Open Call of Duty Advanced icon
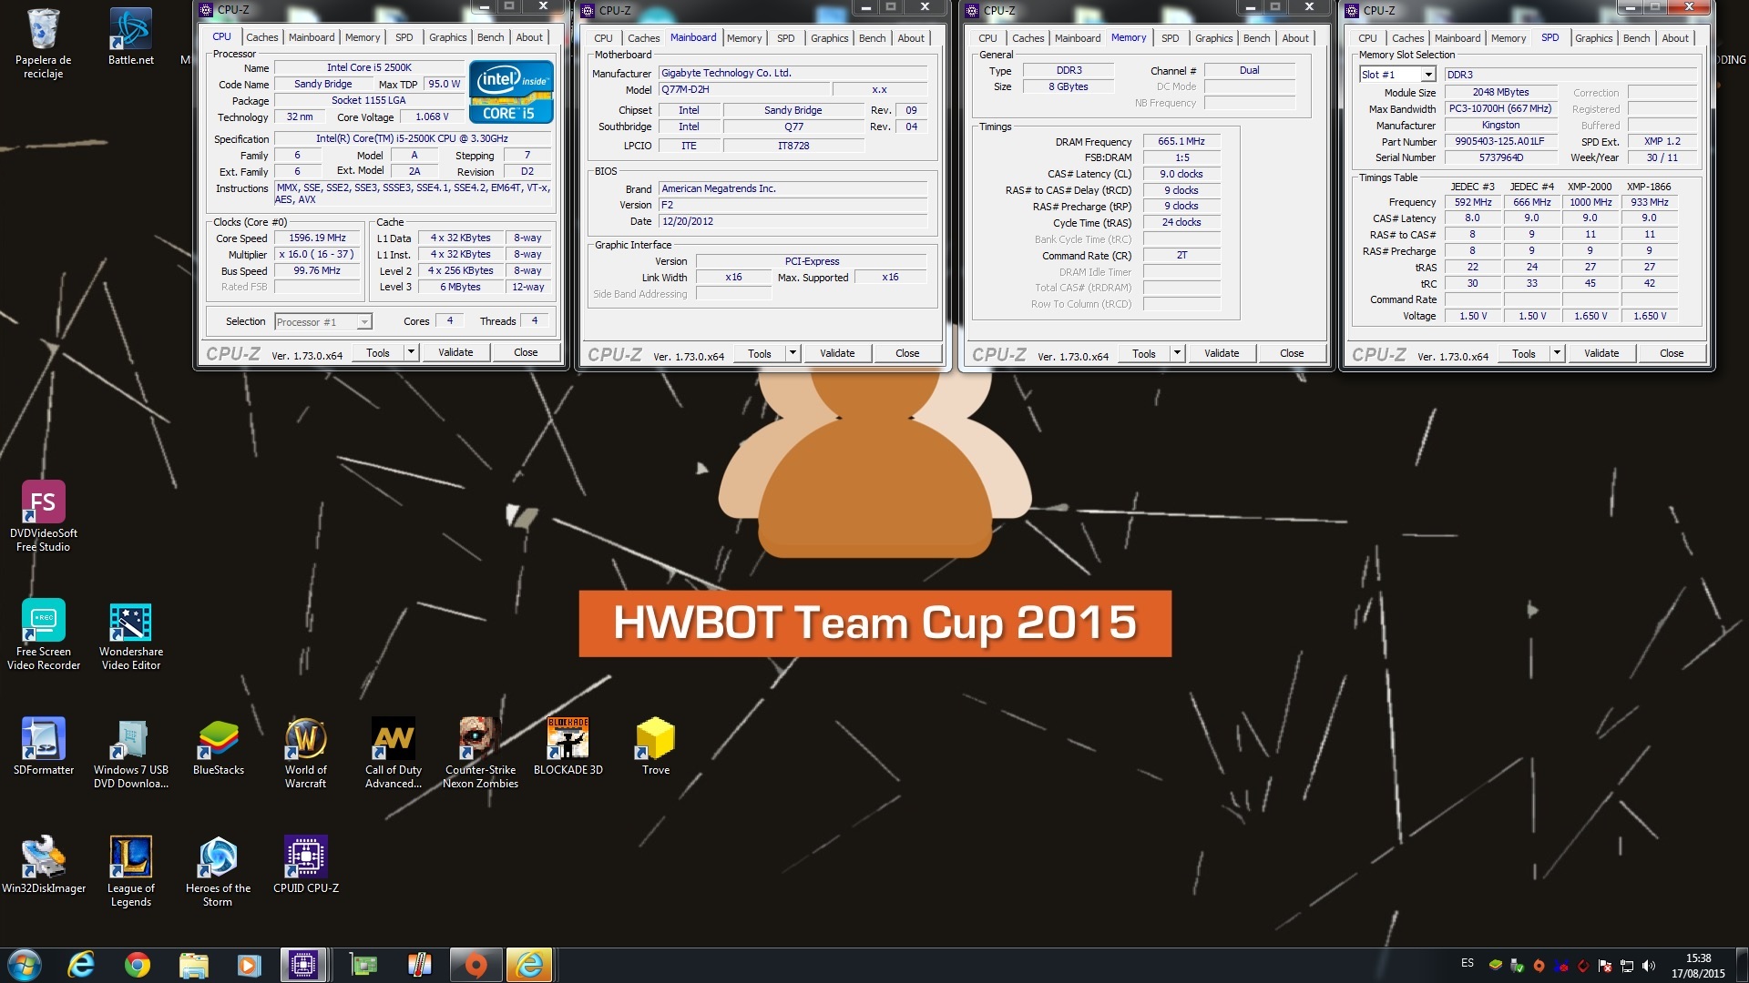Image resolution: width=1749 pixels, height=983 pixels. click(393, 753)
